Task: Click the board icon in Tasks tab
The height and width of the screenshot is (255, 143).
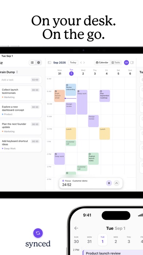Action: [x=113, y=63]
